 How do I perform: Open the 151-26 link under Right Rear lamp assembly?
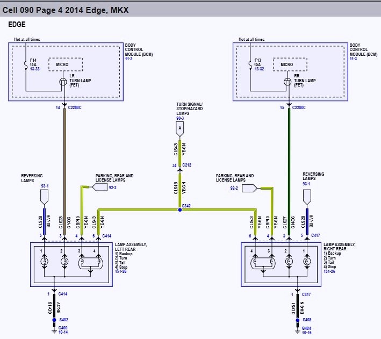pos(329,271)
